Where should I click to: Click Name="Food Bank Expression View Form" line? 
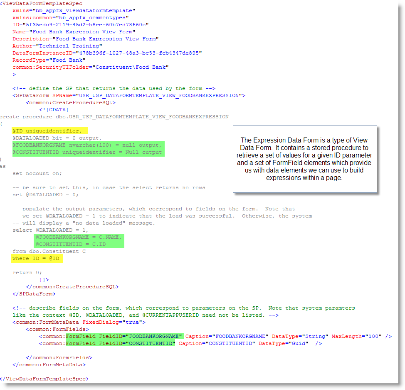pyautogui.click(x=74, y=32)
